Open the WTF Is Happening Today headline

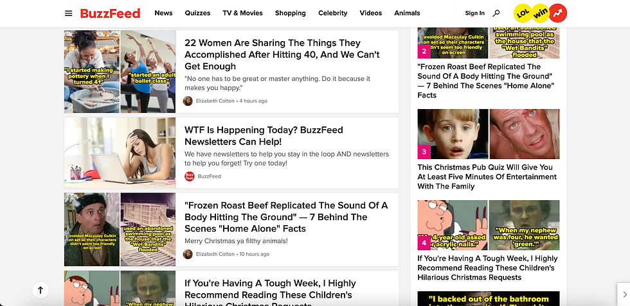(x=264, y=136)
